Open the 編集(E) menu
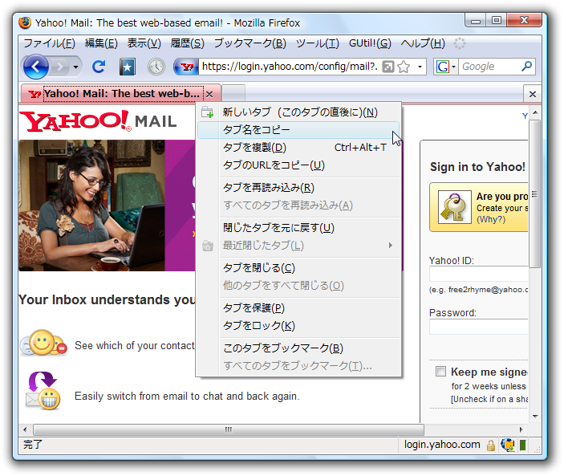Screen dimensions: 564x476 point(101,43)
